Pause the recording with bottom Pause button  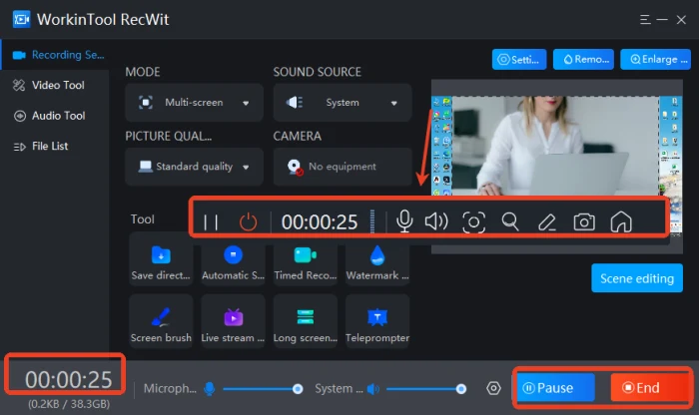tap(555, 388)
